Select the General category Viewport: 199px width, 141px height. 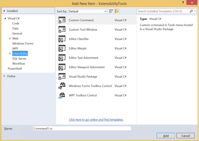tap(17, 33)
